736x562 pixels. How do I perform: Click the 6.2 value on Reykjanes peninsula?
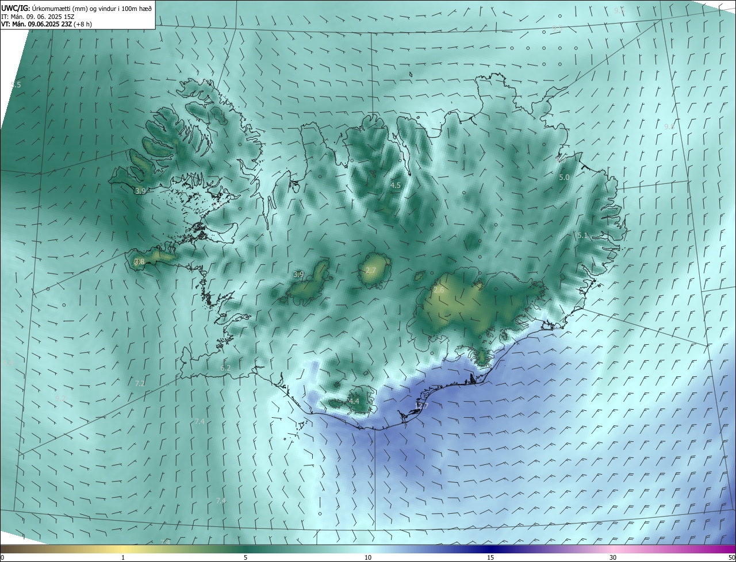click(225, 368)
